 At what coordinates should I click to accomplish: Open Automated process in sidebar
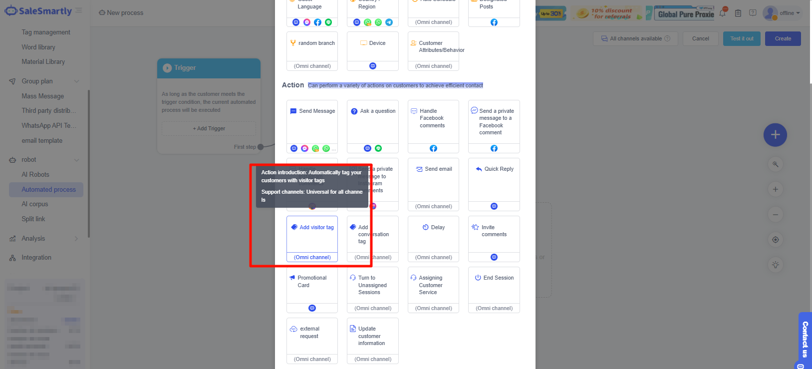(x=48, y=190)
